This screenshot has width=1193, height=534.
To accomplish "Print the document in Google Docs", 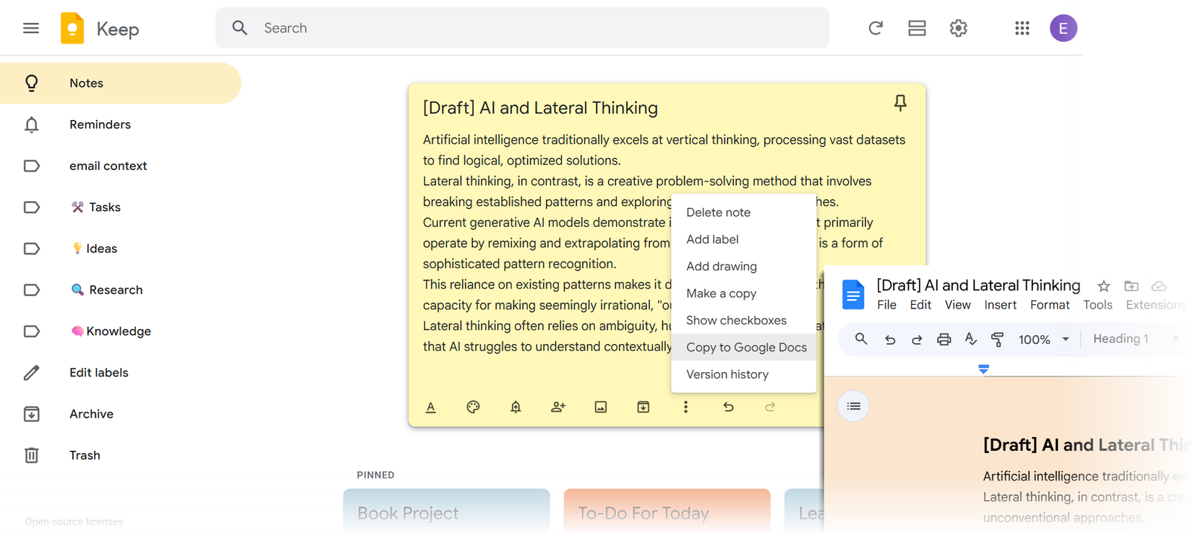I will point(944,338).
